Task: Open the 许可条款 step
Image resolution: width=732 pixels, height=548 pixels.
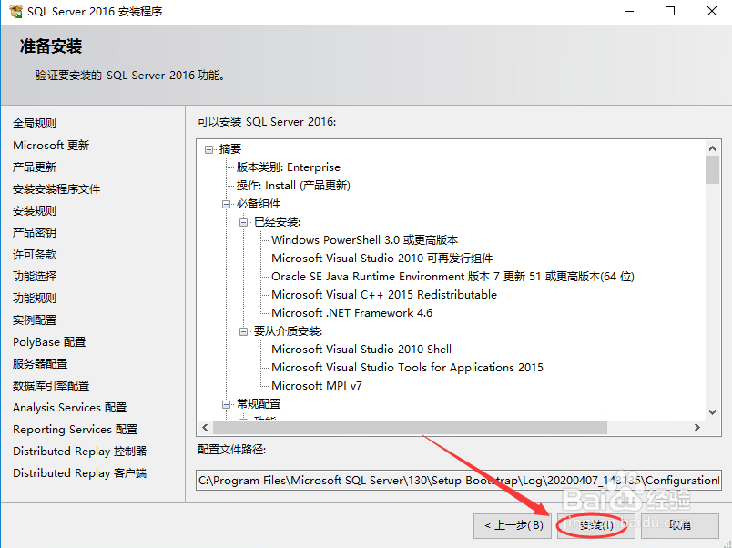Action: (x=35, y=254)
